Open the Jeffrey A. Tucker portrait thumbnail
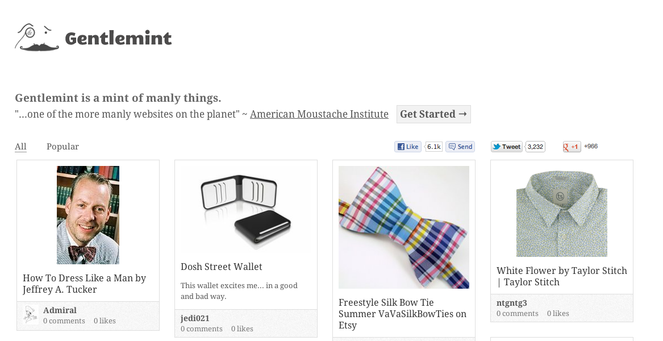The height and width of the screenshot is (341, 663). [88, 215]
